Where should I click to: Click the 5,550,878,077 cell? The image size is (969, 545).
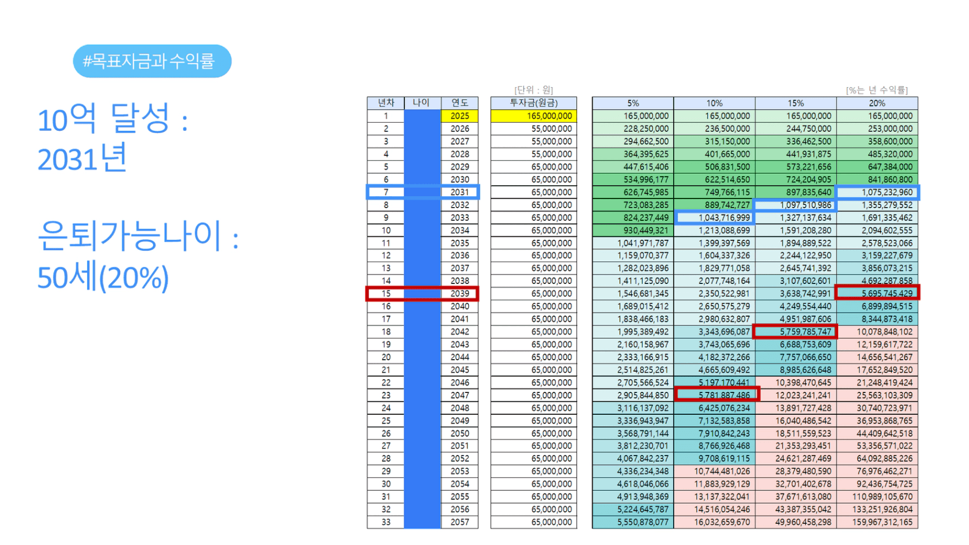633,522
